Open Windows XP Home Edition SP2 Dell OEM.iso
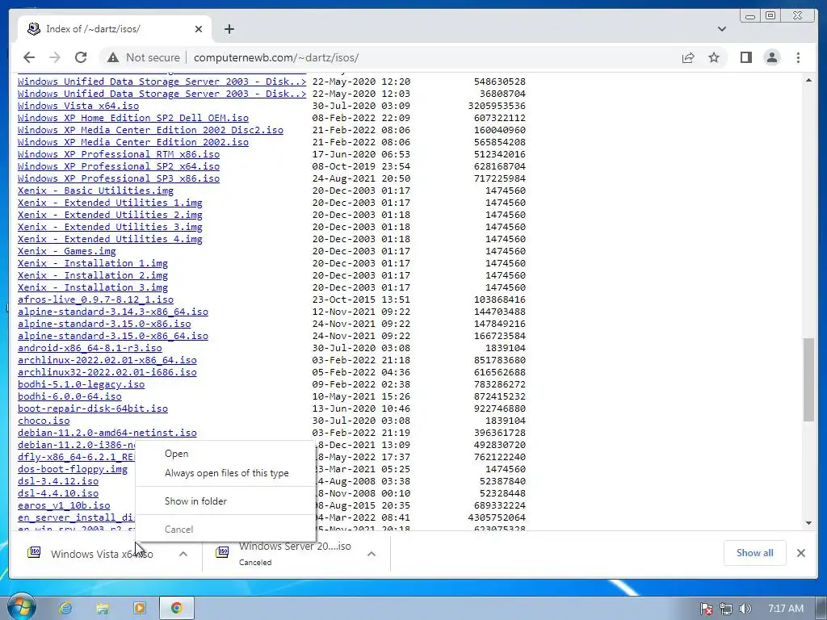827x620 pixels. 133,118
